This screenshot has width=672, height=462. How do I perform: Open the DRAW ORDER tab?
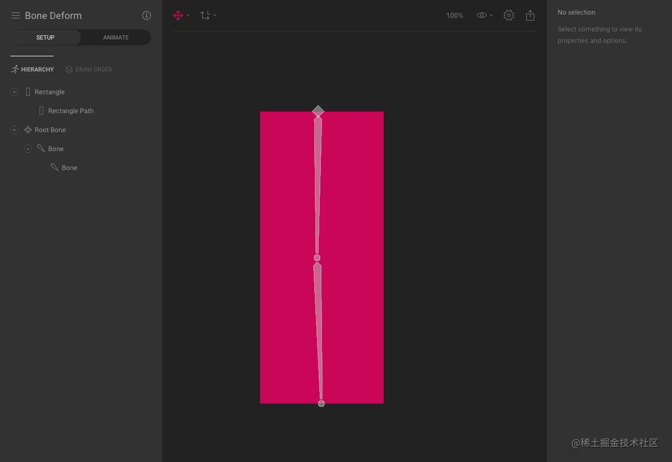(89, 69)
